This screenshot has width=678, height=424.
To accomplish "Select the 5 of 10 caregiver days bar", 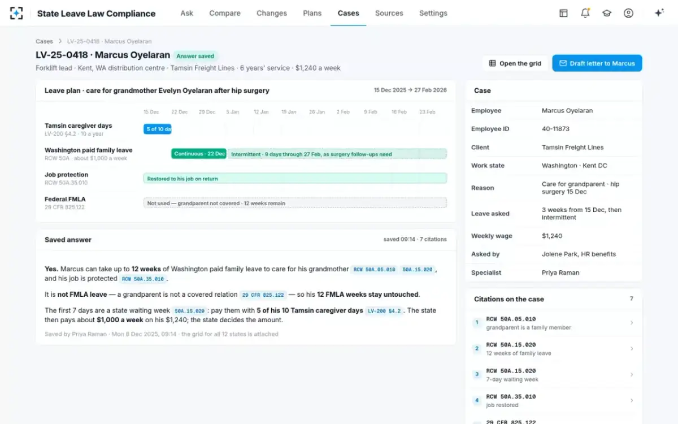I will pyautogui.click(x=157, y=129).
